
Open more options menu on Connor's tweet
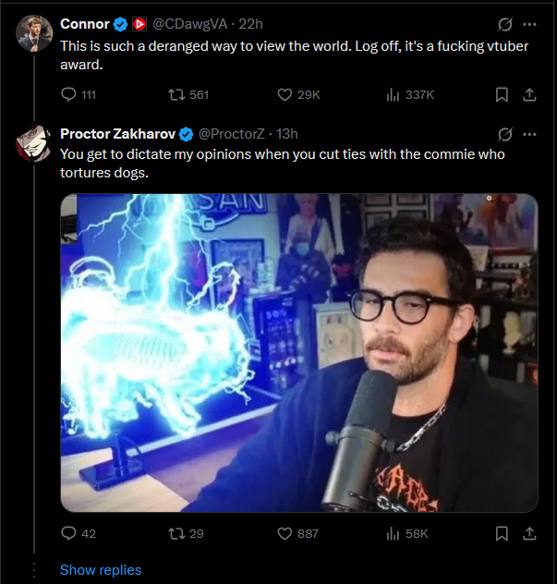click(529, 25)
